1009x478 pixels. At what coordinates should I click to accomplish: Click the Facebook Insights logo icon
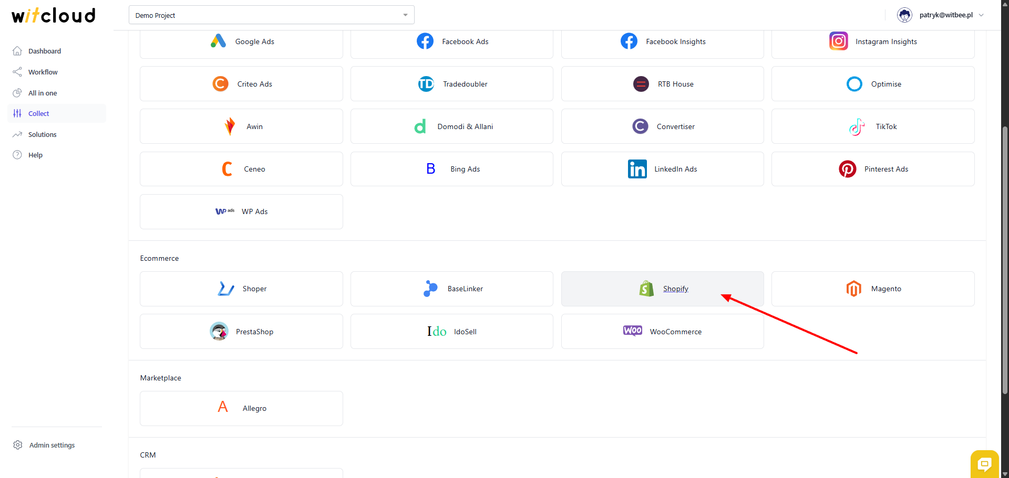pos(629,41)
